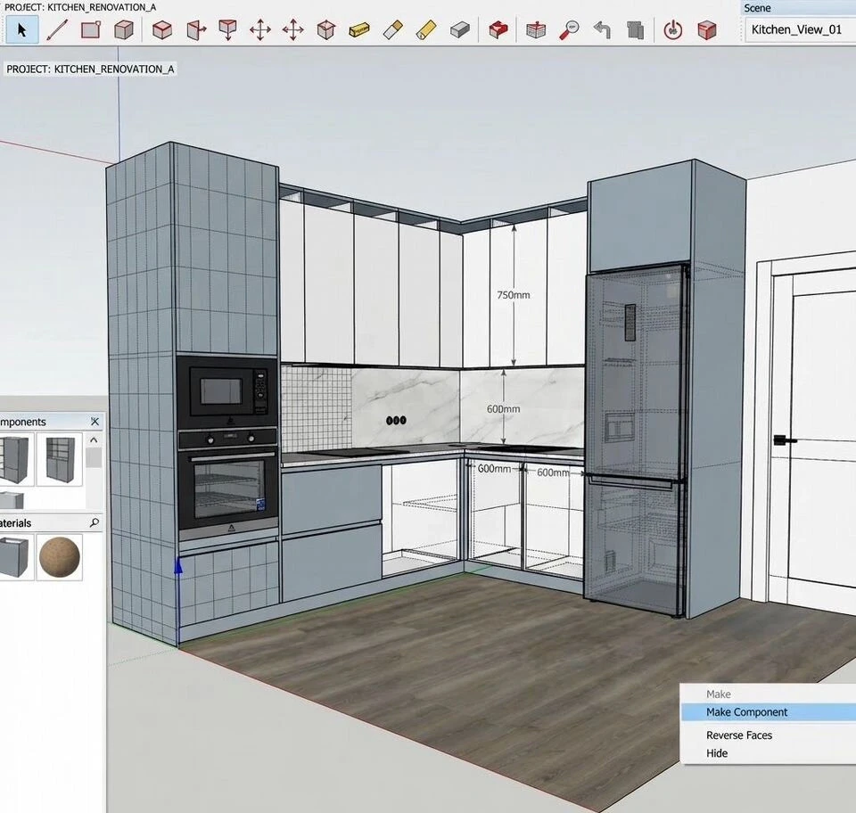856x813 pixels.
Task: Click the red circular power-style icon
Action: pyautogui.click(x=672, y=29)
